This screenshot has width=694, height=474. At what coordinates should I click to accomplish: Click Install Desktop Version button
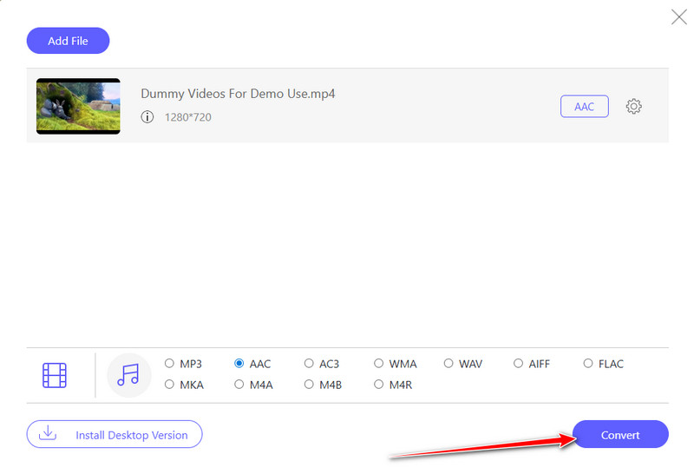[114, 434]
